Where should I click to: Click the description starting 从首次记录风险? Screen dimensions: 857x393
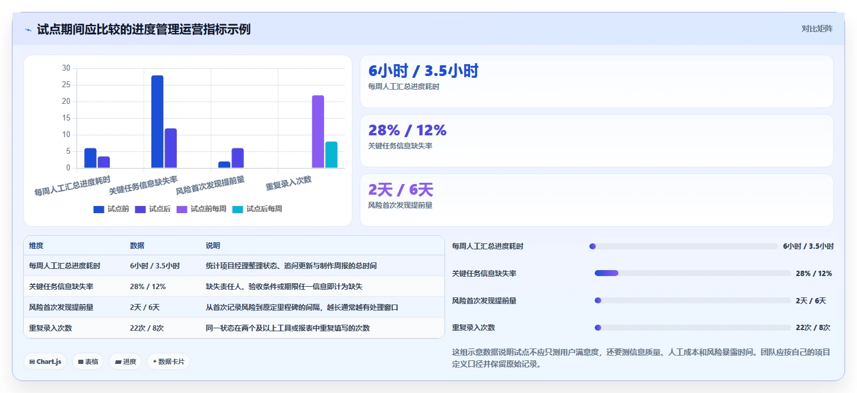coord(301,308)
